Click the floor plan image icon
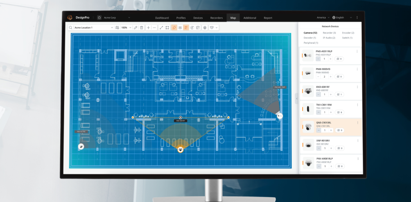 pyautogui.click(x=198, y=27)
